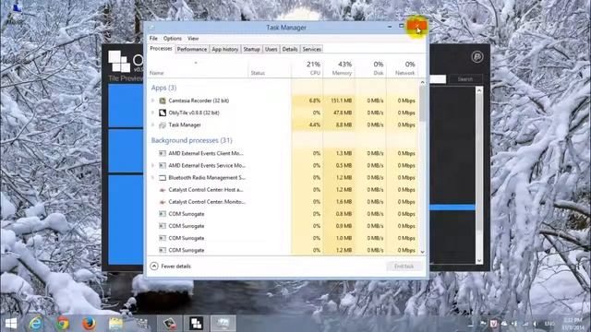Switch to the Performance tab
The image size is (591, 332).
(x=192, y=49)
